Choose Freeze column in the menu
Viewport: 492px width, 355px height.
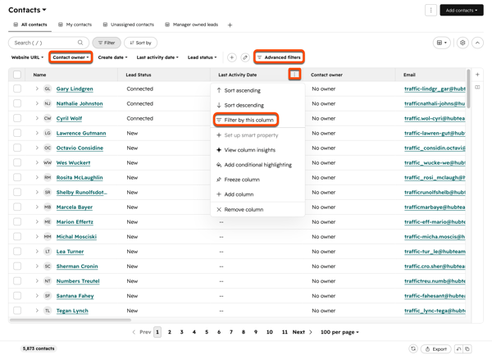click(257, 180)
